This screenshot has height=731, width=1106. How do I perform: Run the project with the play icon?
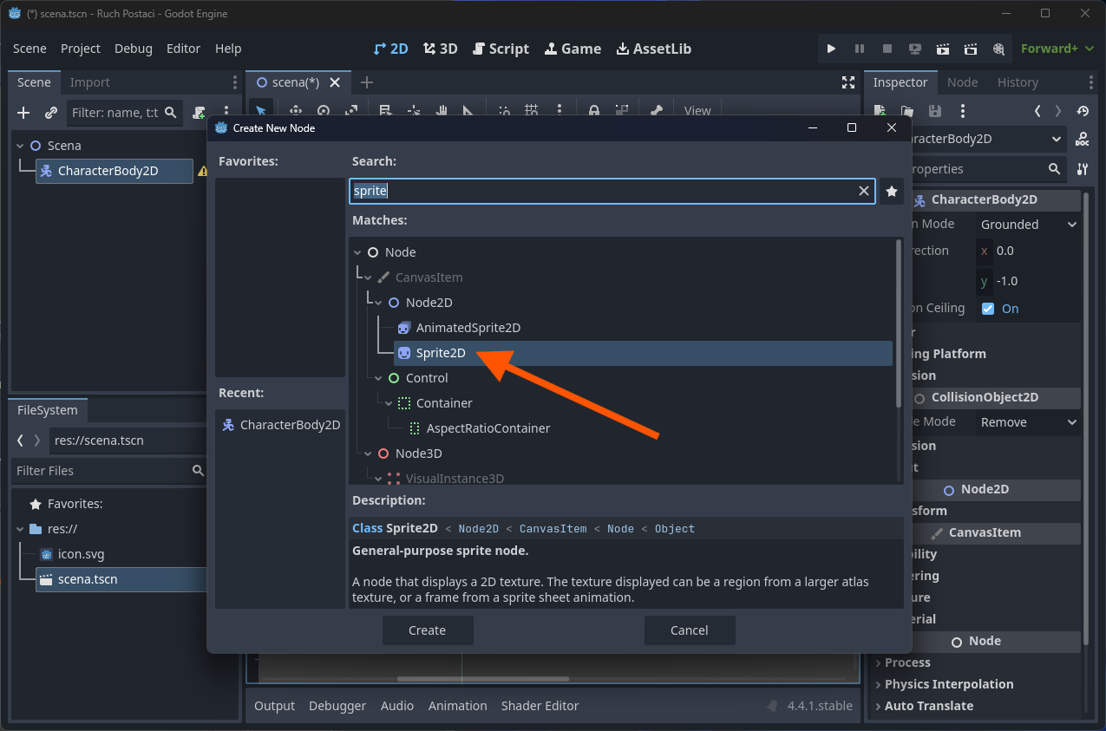(x=831, y=49)
